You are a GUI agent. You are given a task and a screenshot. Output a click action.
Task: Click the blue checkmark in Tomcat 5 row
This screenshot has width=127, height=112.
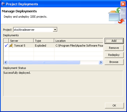[x=6, y=45]
